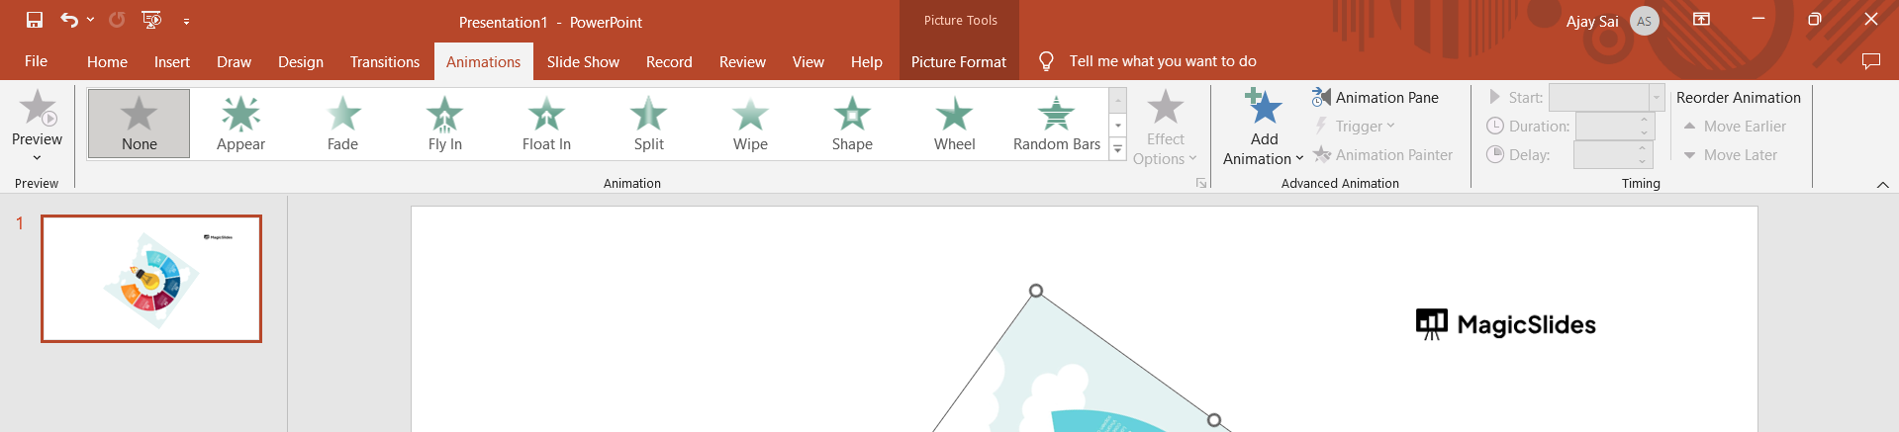Switch to the Transitions tab
The width and height of the screenshot is (1899, 432).
tap(384, 61)
